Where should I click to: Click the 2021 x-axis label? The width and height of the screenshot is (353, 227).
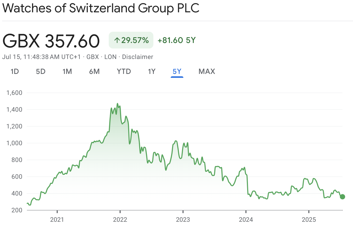tap(57, 219)
